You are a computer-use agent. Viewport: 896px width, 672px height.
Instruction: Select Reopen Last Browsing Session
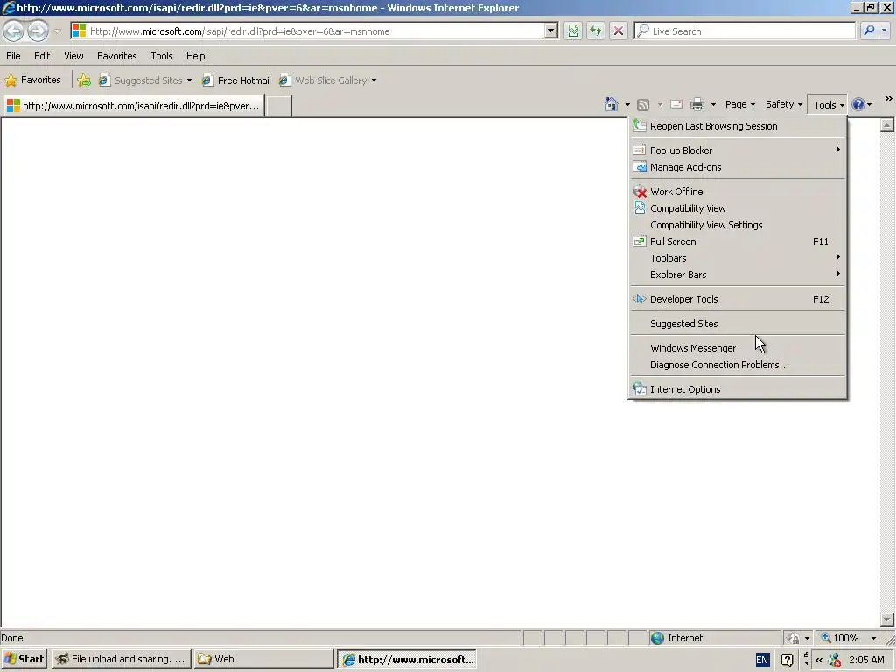(x=738, y=126)
